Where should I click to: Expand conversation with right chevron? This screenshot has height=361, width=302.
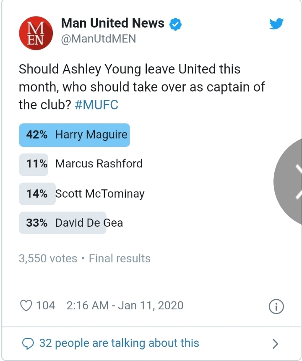click(x=275, y=344)
